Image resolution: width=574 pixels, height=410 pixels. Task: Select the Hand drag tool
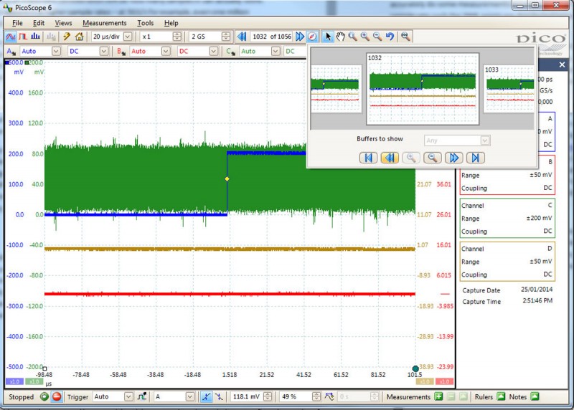(x=341, y=37)
